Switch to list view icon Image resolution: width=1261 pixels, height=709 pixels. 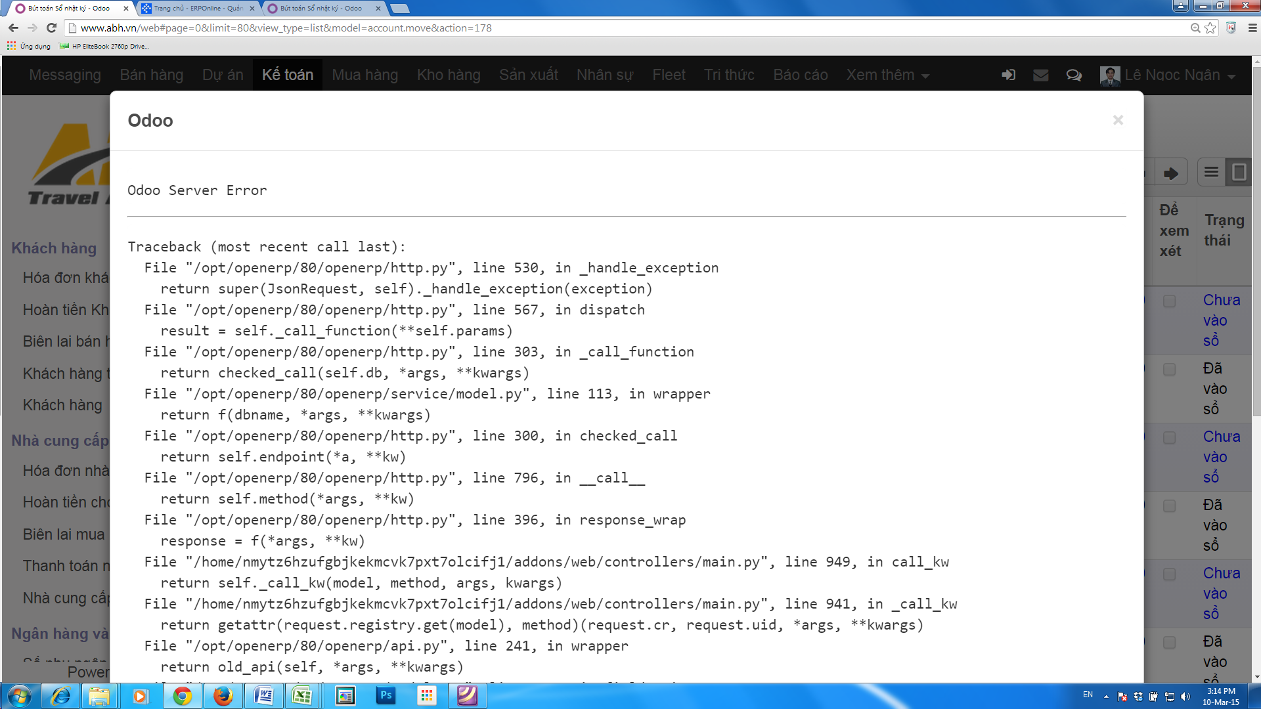click(1211, 172)
